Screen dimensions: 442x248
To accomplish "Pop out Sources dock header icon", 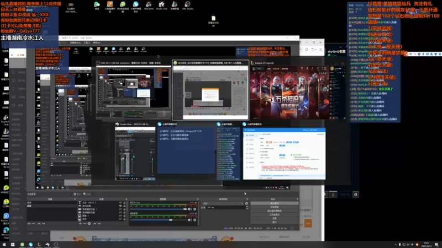I will click(x=126, y=199).
